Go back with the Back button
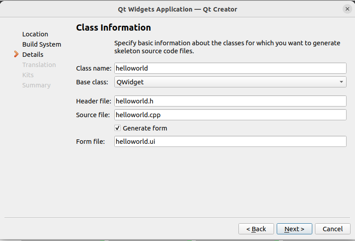This screenshot has height=241, width=355. coord(256,229)
